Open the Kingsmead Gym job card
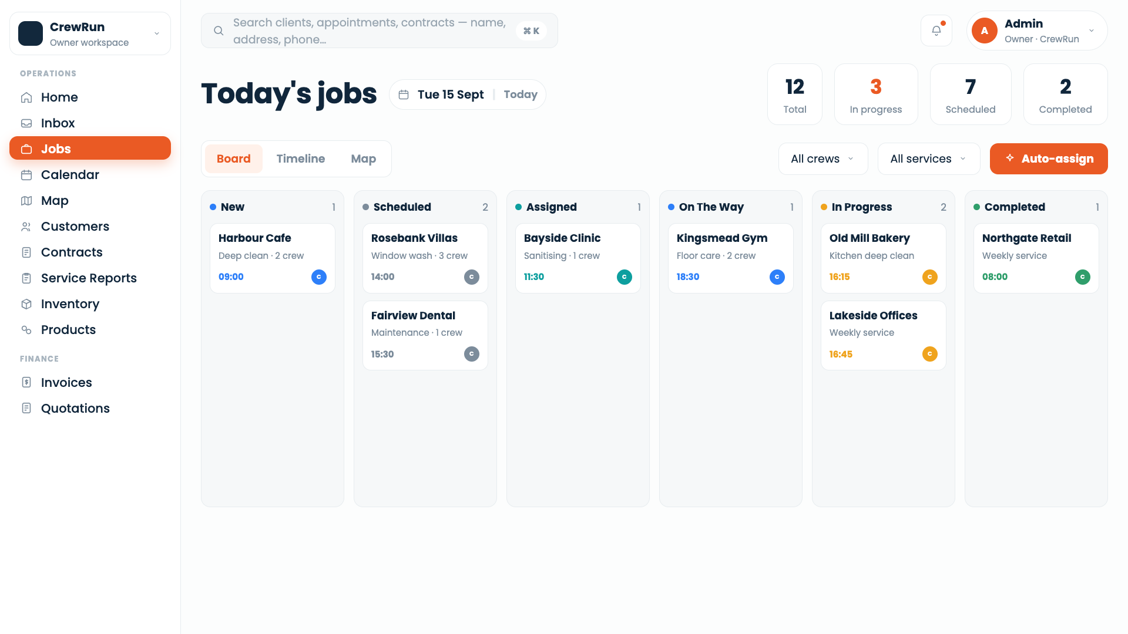The width and height of the screenshot is (1128, 634). click(731, 258)
